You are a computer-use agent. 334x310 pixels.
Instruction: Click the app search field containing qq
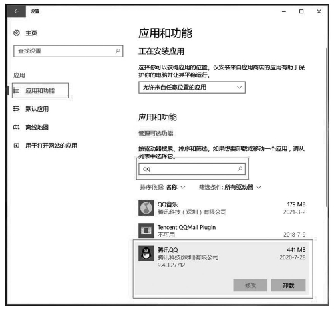point(192,169)
